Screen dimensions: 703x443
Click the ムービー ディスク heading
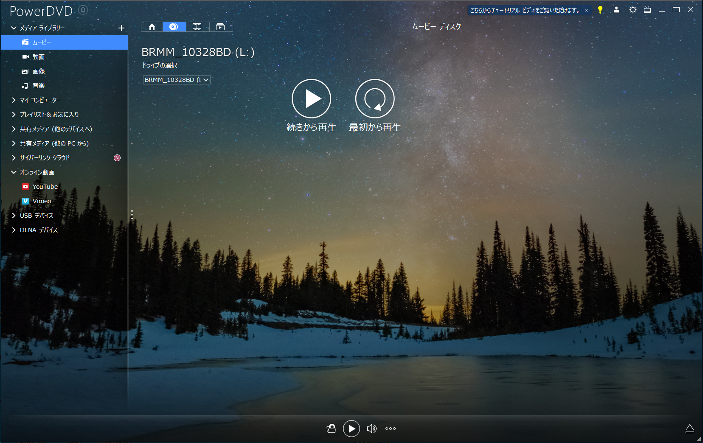(436, 27)
